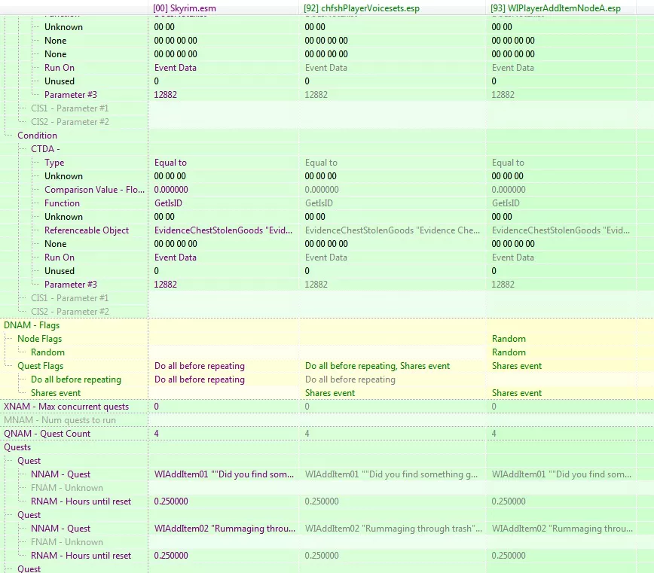Viewport: 654px width, 573px height.
Task: Select the Quest Flags value in the Skyrim.esm column
Action: click(x=200, y=366)
